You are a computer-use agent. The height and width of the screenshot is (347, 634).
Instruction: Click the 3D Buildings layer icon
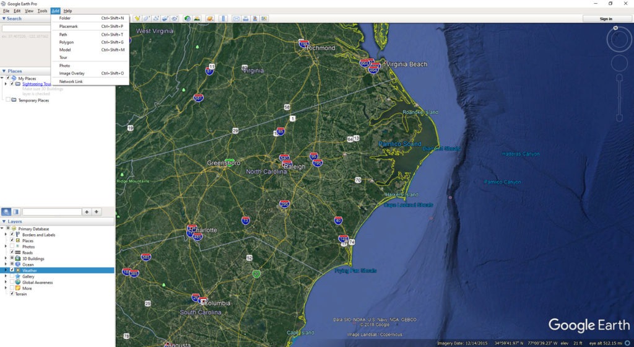[x=18, y=258]
